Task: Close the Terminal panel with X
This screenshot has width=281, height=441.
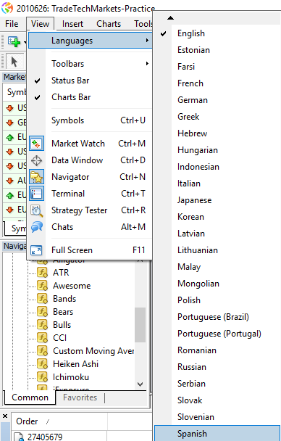Action: click(5, 416)
